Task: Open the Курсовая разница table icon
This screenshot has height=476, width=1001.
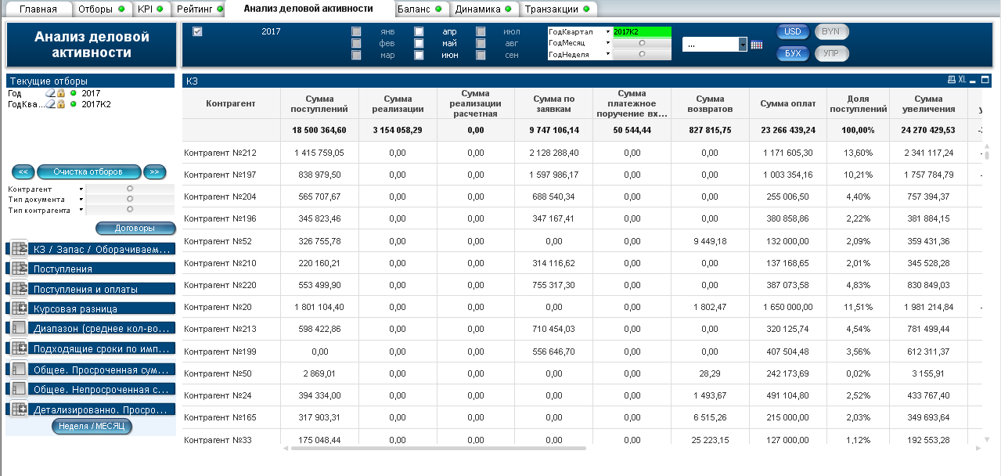Action: [x=18, y=308]
